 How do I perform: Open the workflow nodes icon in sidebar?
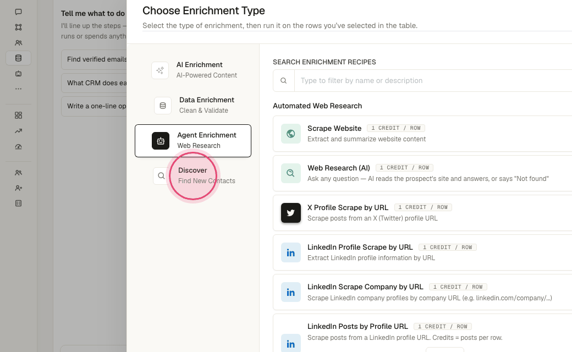18,27
